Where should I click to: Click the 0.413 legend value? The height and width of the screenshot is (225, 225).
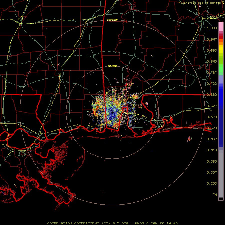coord(212,150)
